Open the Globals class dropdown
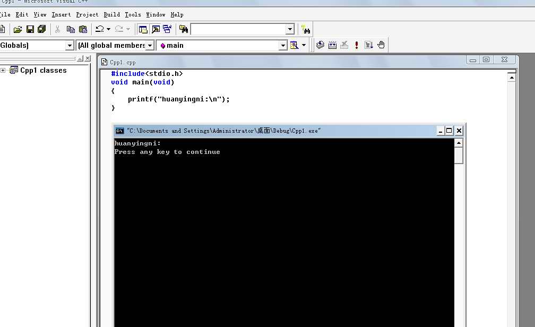Viewport: 535px width, 327px height. [70, 46]
